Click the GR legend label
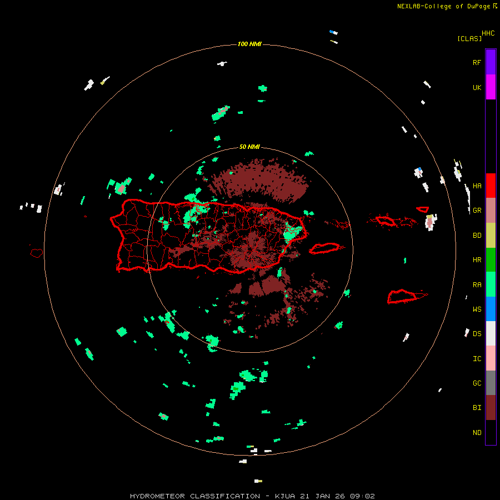 coord(477,211)
